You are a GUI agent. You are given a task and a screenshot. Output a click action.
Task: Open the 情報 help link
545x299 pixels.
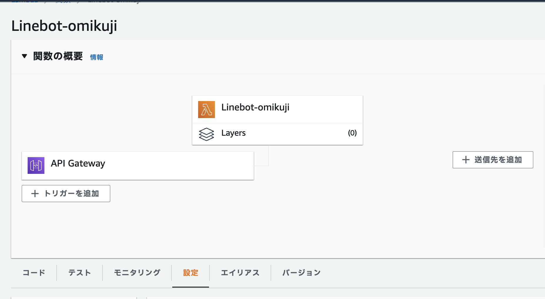coord(96,57)
